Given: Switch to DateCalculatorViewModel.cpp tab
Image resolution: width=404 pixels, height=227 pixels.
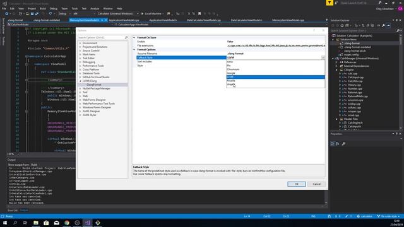Looking at the screenshot, I should click(203, 20).
